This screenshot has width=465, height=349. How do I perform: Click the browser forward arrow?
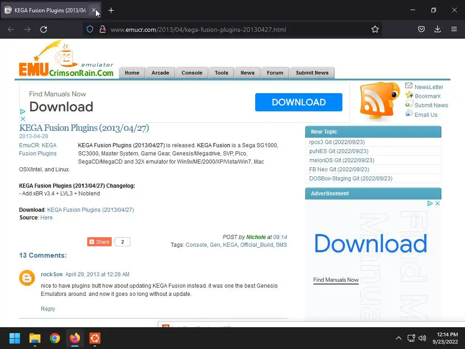click(x=27, y=30)
